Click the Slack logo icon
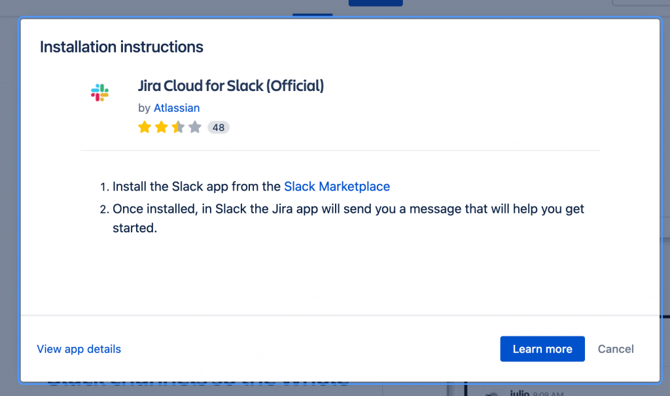 coord(100,93)
